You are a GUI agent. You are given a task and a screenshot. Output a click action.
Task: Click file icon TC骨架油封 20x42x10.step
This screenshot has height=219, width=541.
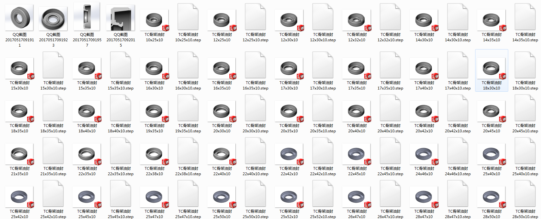[x=458, y=108]
